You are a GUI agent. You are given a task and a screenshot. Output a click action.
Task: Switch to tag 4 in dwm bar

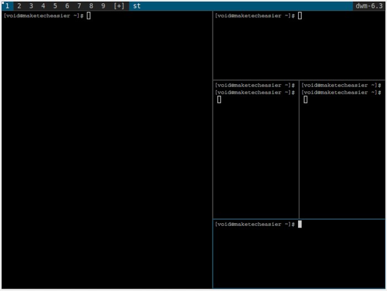click(x=43, y=6)
